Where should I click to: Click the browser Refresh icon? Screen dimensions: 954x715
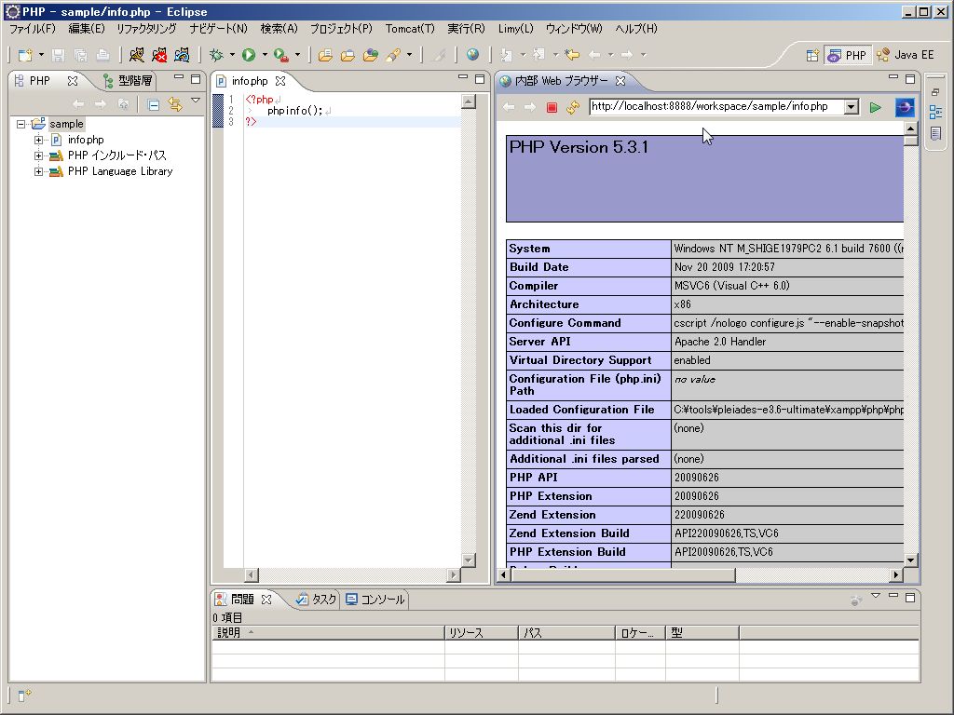tap(573, 108)
